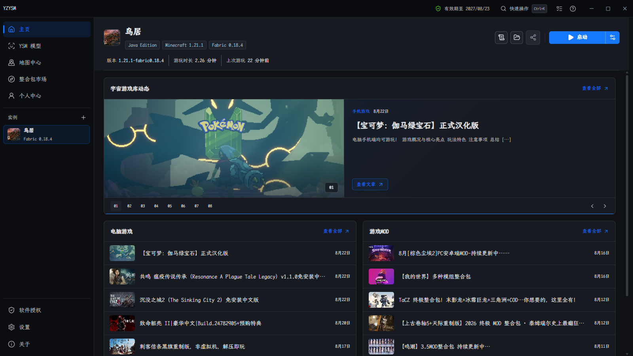Click the 查看文章 button
This screenshot has width=633, height=356.
pos(370,184)
